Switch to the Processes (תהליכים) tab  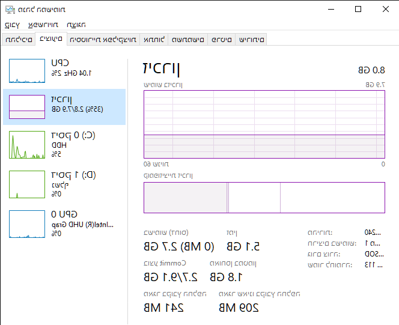(19, 40)
